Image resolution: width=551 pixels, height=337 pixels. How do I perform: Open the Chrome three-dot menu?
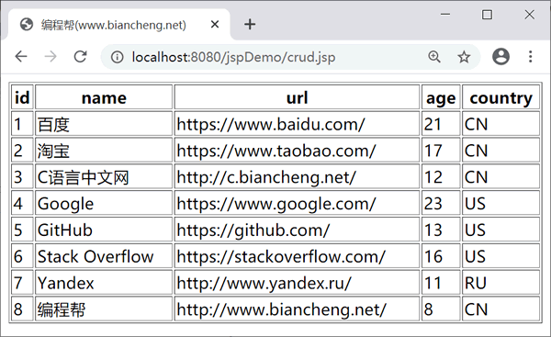[531, 56]
